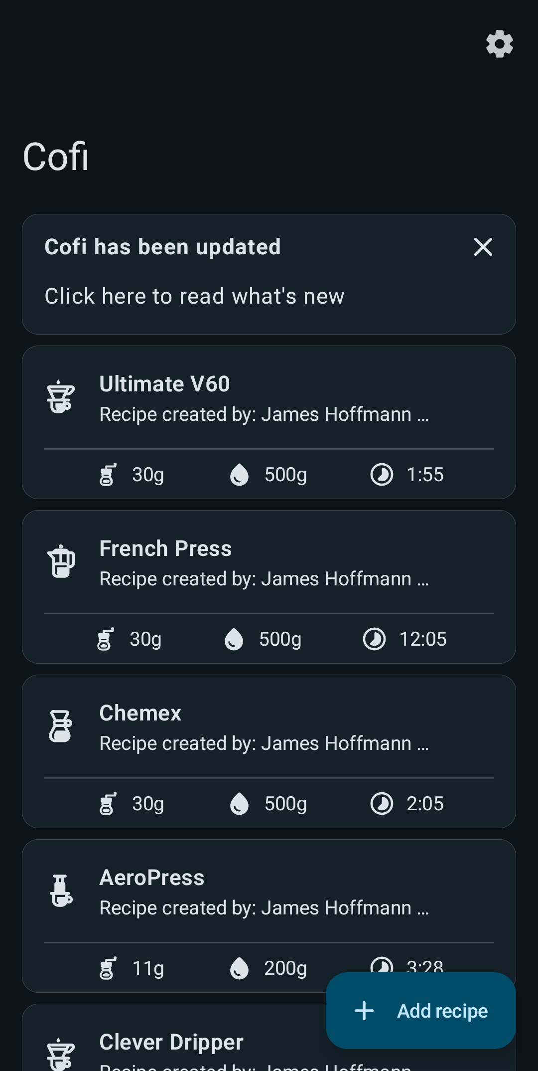Click the French Press water drop icon

[234, 639]
